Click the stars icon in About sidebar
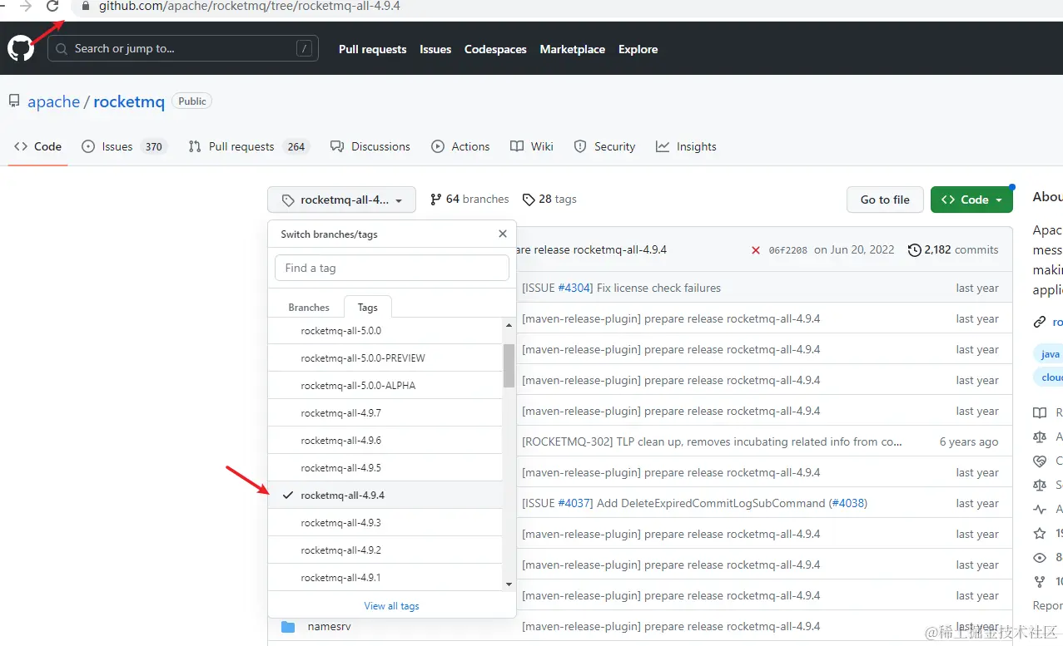The image size is (1063, 646). click(1039, 533)
